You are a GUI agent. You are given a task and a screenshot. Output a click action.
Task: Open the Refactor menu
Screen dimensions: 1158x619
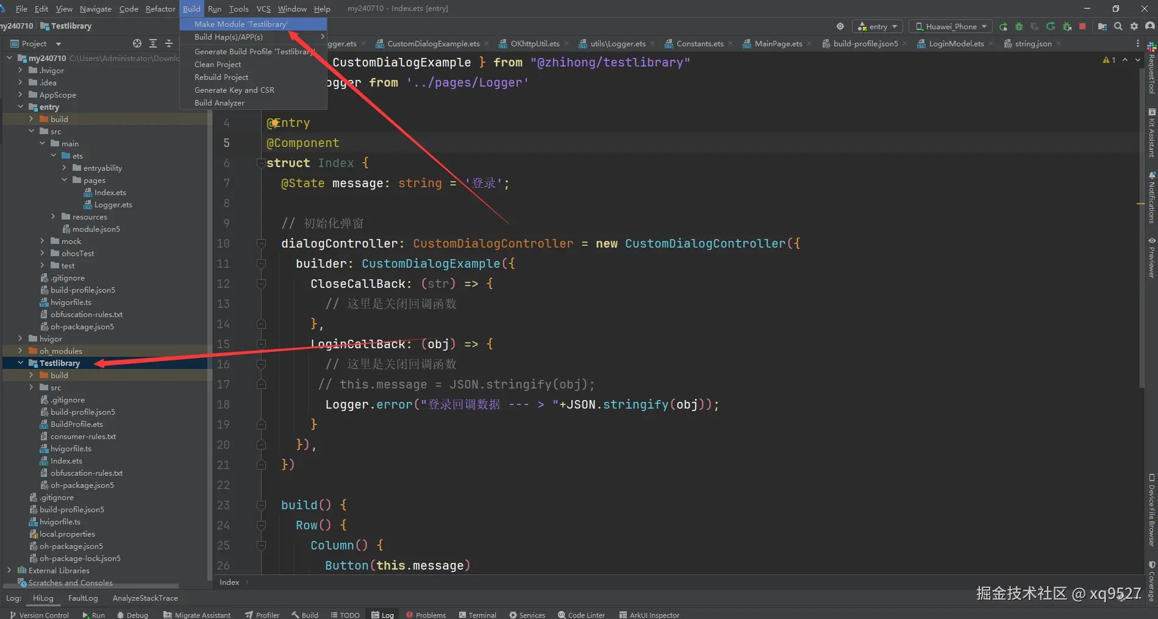pos(160,9)
